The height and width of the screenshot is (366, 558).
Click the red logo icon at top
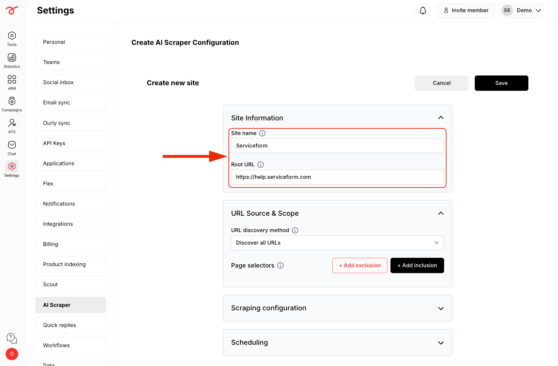pyautogui.click(x=12, y=10)
